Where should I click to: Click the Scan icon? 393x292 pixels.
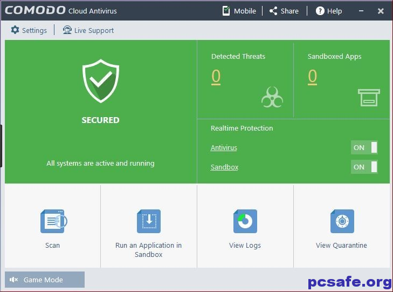[53, 221]
